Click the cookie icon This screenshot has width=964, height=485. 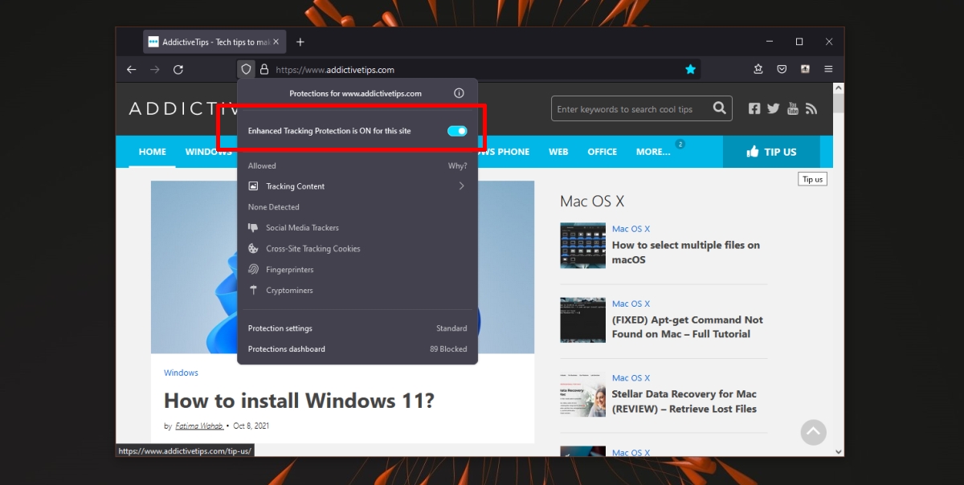[x=253, y=249]
